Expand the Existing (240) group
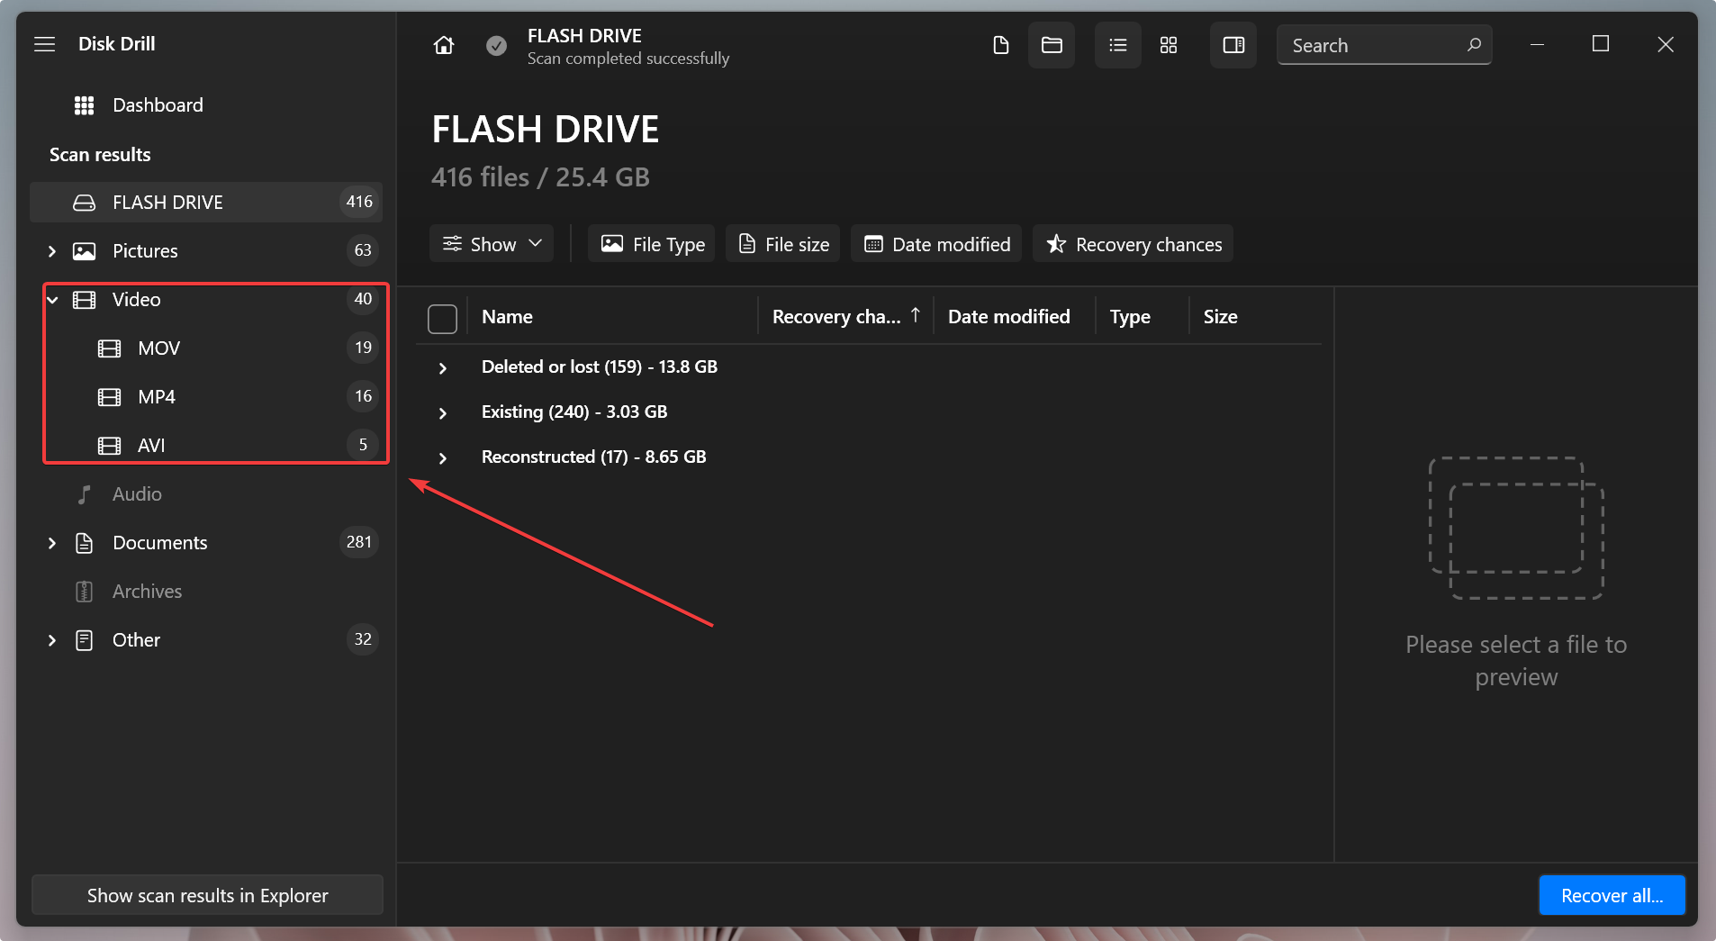1716x941 pixels. point(443,413)
